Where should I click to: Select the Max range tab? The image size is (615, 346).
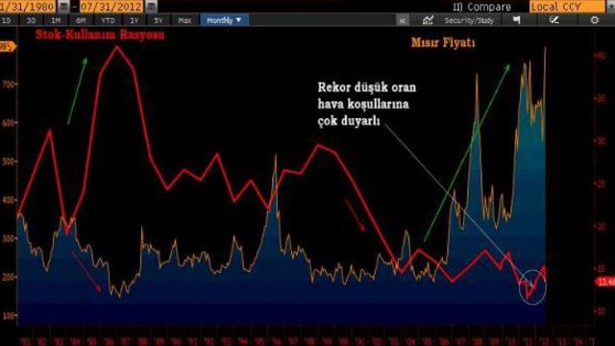pyautogui.click(x=184, y=20)
